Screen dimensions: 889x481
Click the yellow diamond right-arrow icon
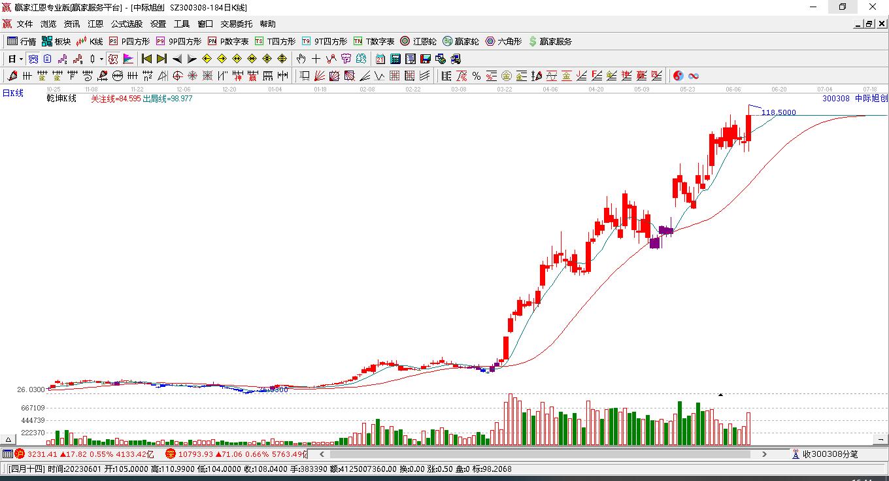click(x=222, y=59)
